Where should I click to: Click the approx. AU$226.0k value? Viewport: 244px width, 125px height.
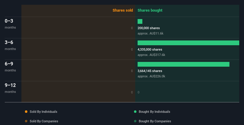pyautogui.click(x=151, y=76)
